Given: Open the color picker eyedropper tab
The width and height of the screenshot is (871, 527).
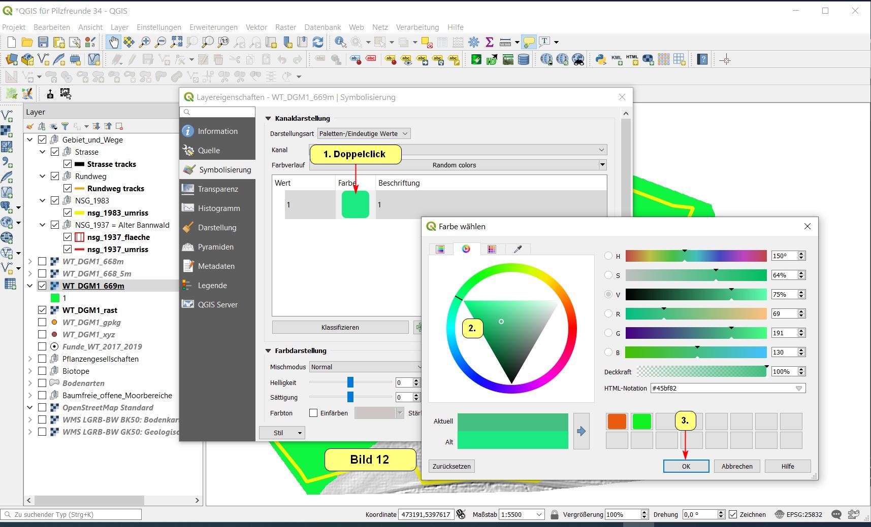Looking at the screenshot, I should coord(518,249).
